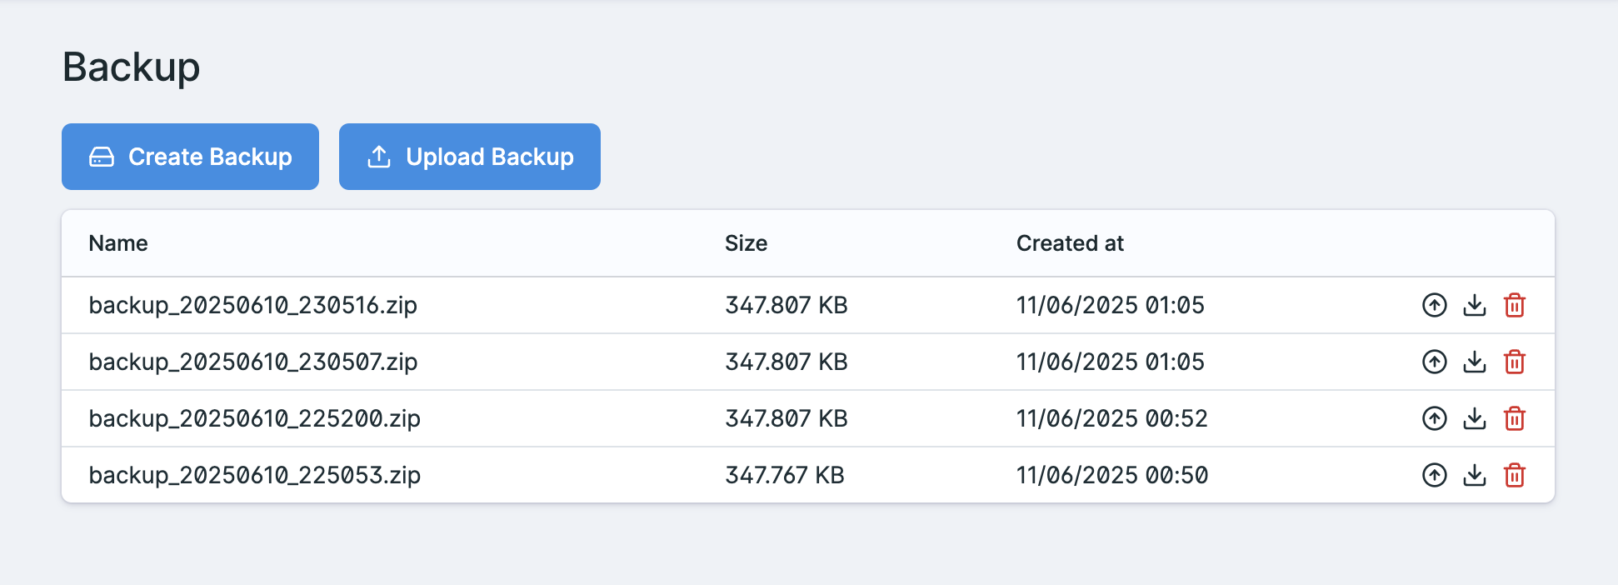Screen dimensions: 1618x585
Task: Delete backup_20250610_225200.zip with the trash icon
Action: [x=1515, y=419]
